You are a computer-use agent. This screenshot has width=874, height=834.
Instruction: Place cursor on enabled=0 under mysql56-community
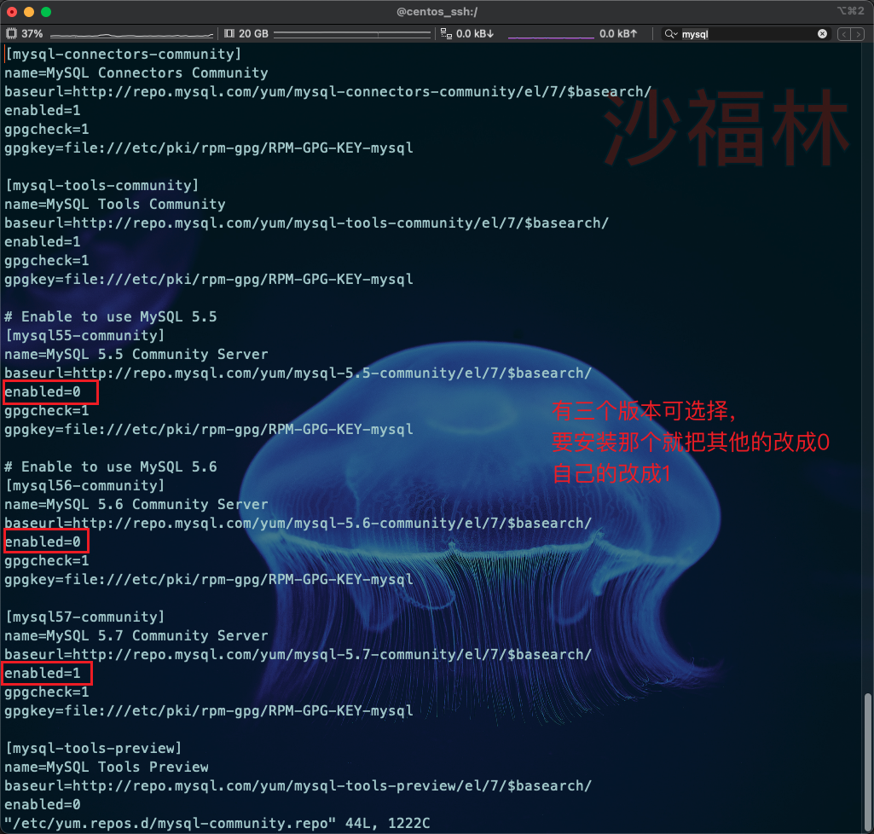point(43,542)
